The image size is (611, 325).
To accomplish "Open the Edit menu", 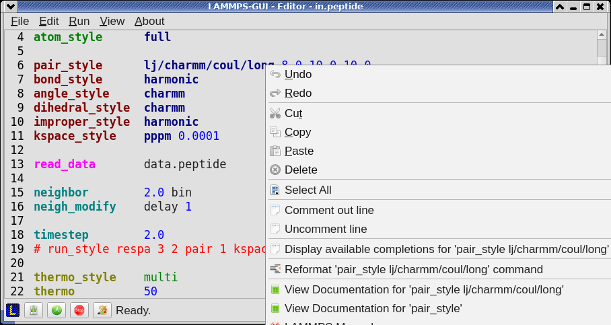I will 48,21.
